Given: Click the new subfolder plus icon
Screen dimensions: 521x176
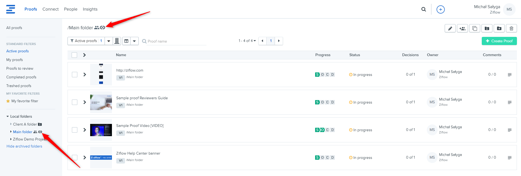Looking at the screenshot, I should click(x=499, y=28).
